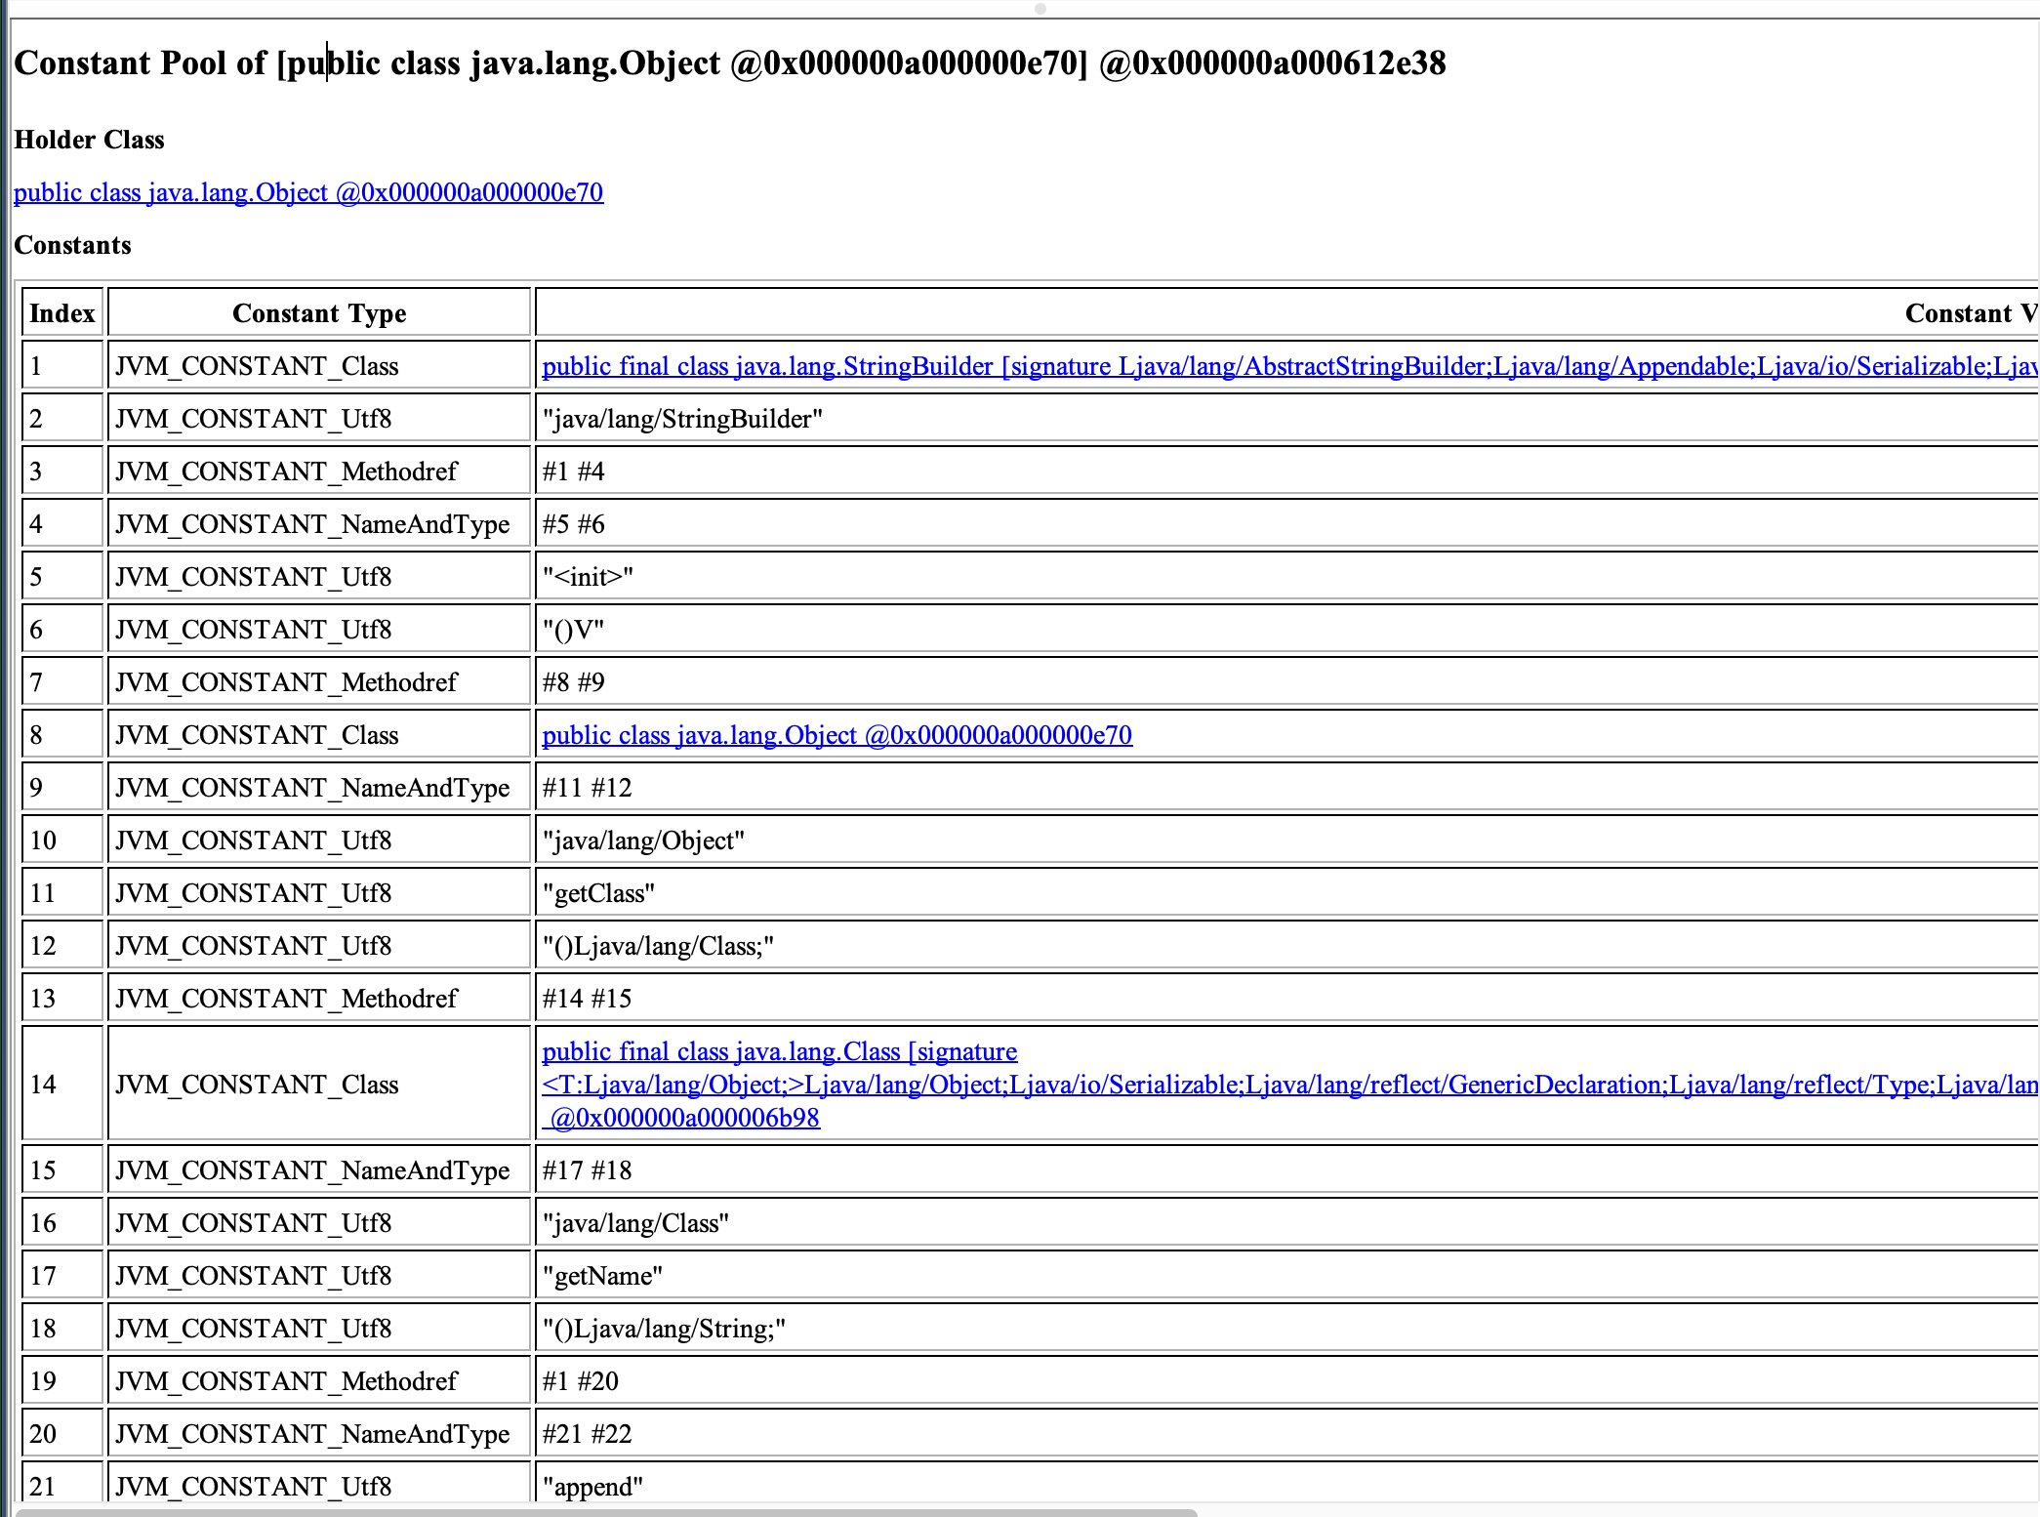Image resolution: width=2040 pixels, height=1517 pixels.
Task: Select the "java/lang/Object" Utf8 value
Action: pyautogui.click(x=643, y=840)
